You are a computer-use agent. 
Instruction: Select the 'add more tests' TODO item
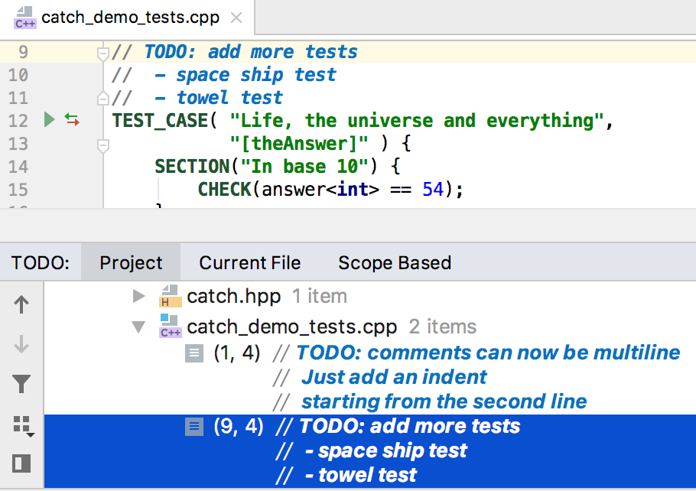tap(409, 426)
